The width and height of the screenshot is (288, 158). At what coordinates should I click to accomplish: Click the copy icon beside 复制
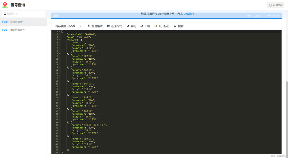[x=128, y=26]
